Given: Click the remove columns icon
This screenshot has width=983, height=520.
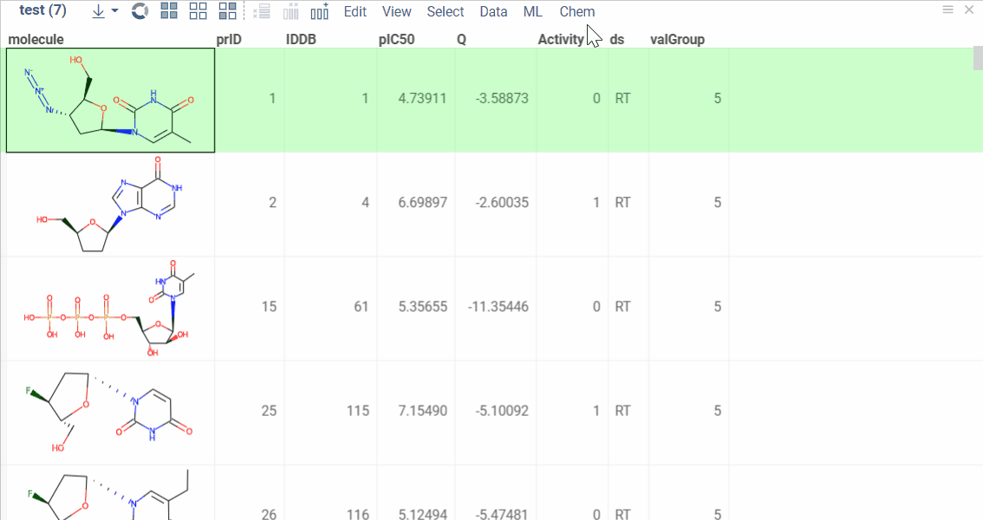Looking at the screenshot, I should [291, 11].
